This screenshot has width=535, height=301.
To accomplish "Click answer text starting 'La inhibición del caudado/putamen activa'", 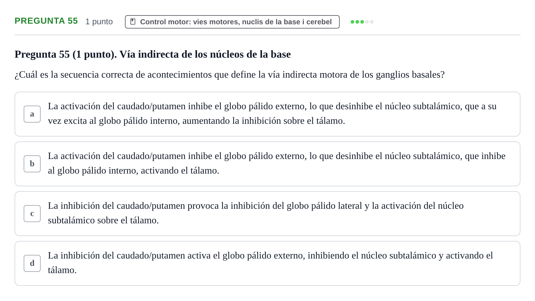I will (x=271, y=263).
